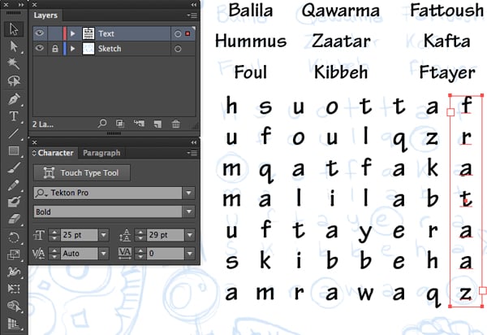
Task: Click the font size stepper
Action: pyautogui.click(x=54, y=235)
